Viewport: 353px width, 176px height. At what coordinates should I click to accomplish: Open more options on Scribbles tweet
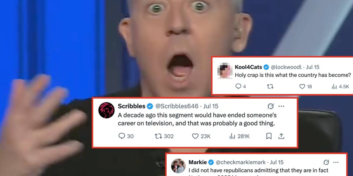(x=281, y=106)
